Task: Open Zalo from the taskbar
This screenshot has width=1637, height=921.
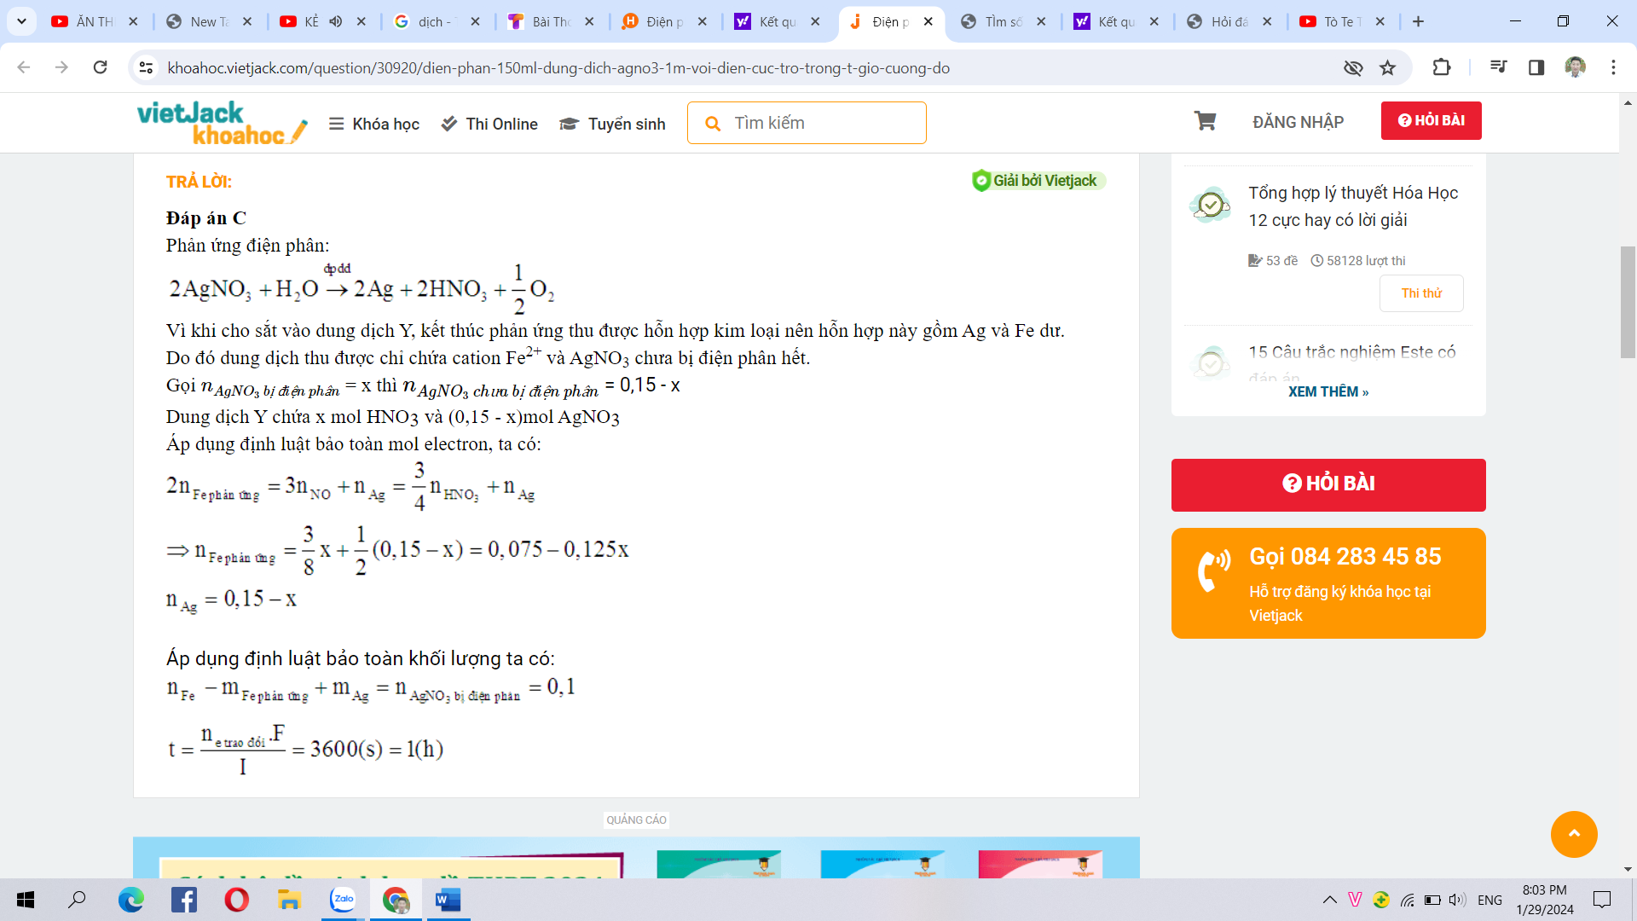Action: point(343,900)
